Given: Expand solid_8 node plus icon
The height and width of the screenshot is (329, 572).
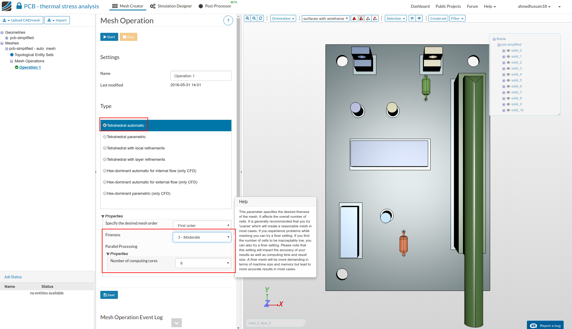Looking at the screenshot, I should [x=504, y=98].
